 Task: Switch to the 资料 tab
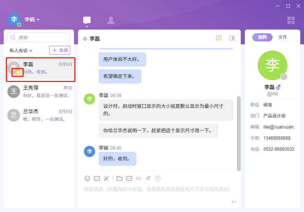[x=262, y=37]
